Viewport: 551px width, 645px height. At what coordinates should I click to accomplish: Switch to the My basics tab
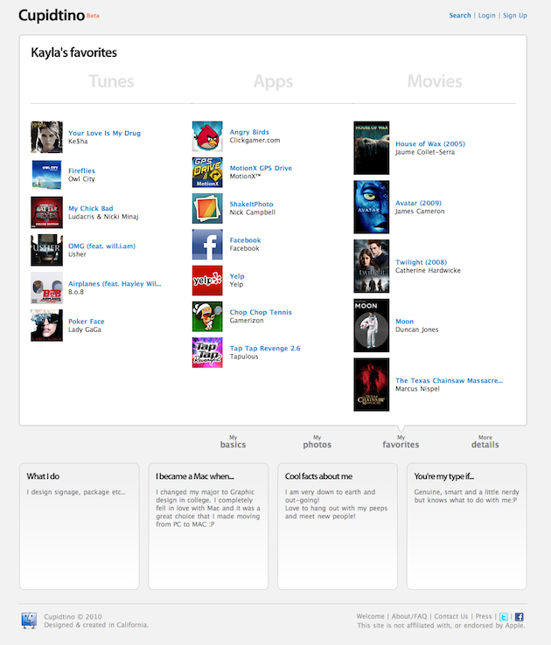pyautogui.click(x=233, y=441)
